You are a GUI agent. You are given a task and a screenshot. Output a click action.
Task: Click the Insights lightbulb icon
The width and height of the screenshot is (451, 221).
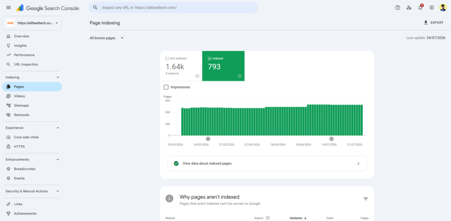pos(8,46)
